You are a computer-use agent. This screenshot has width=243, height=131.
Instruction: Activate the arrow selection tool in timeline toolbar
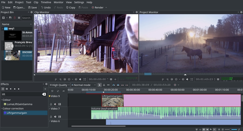click(100, 85)
